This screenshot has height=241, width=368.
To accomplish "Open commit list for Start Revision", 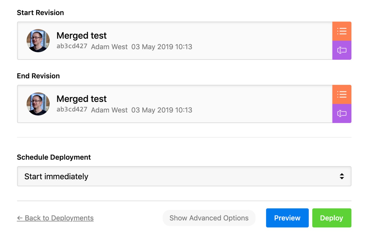I will tap(342, 31).
